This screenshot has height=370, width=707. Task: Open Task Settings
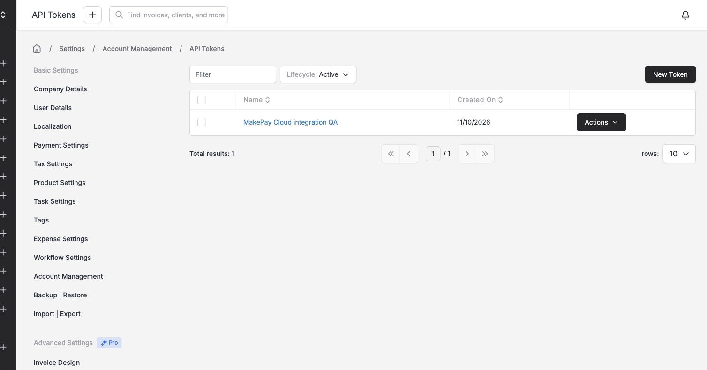(x=54, y=201)
